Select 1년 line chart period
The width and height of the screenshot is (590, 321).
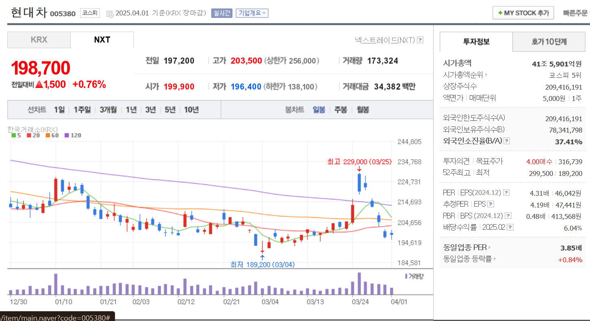pos(131,110)
